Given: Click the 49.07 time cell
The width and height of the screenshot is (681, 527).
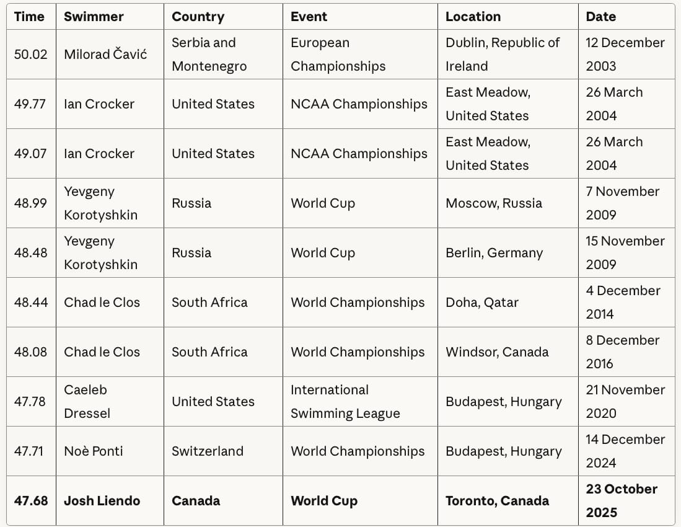Looking at the screenshot, I should (30, 154).
